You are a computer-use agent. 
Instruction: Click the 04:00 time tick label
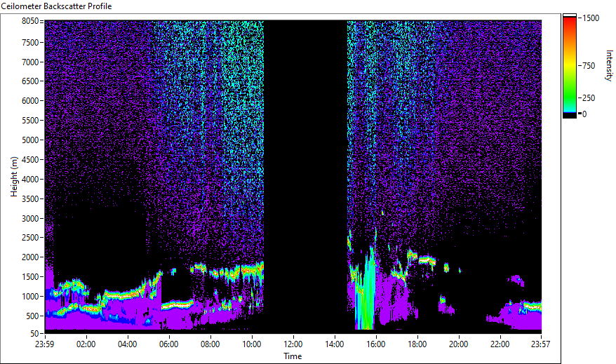tap(127, 344)
